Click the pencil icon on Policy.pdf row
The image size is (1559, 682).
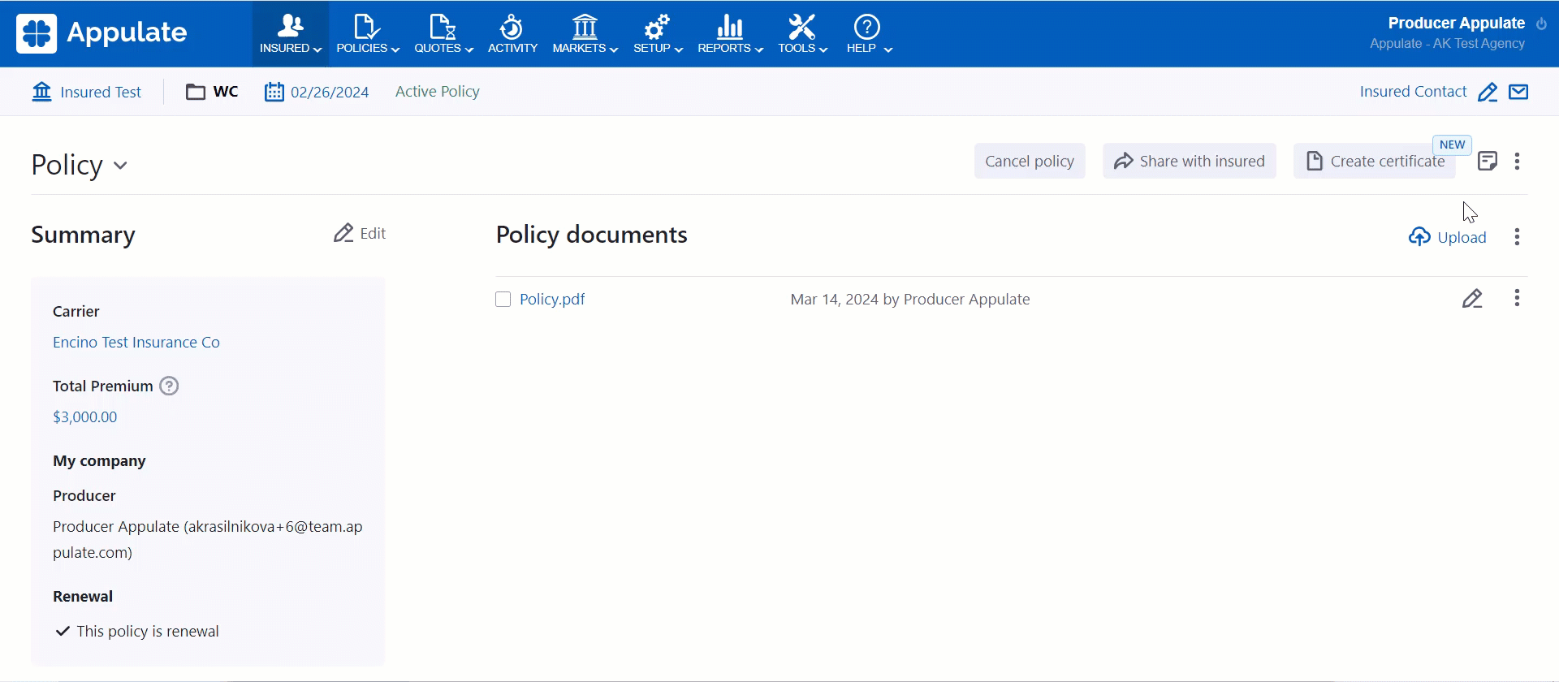click(1472, 299)
